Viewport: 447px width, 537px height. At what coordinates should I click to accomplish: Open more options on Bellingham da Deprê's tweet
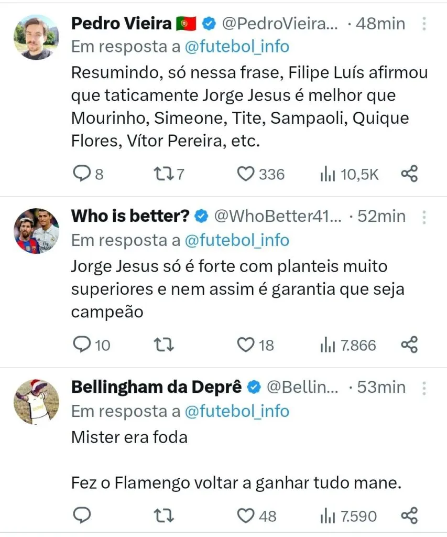[x=424, y=387]
